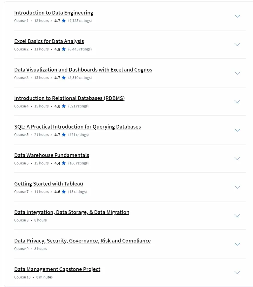
Task: Expand Introduction to Relational Databases chevron
Action: point(237,101)
